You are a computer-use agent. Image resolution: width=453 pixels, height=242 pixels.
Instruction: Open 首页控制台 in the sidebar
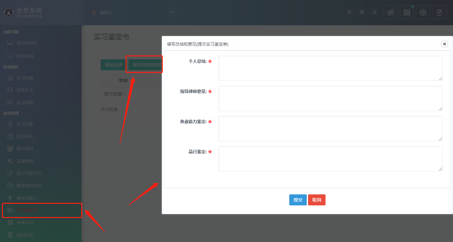click(x=27, y=43)
